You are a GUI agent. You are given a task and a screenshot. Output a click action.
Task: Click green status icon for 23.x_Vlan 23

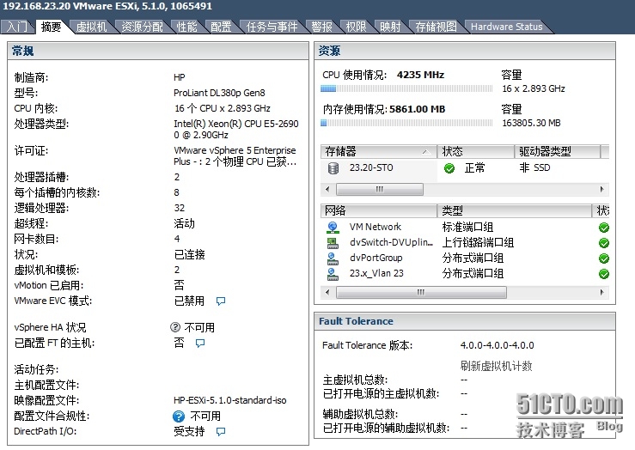click(x=604, y=274)
